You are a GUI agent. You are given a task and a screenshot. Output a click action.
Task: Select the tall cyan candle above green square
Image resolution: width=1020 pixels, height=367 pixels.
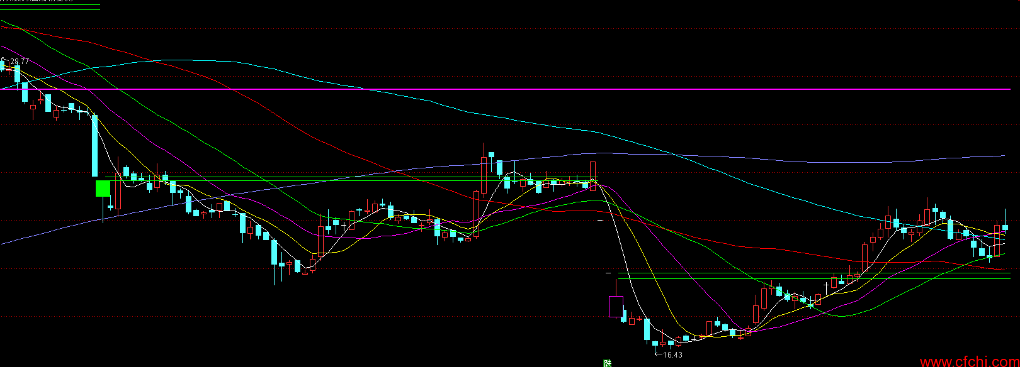point(95,146)
